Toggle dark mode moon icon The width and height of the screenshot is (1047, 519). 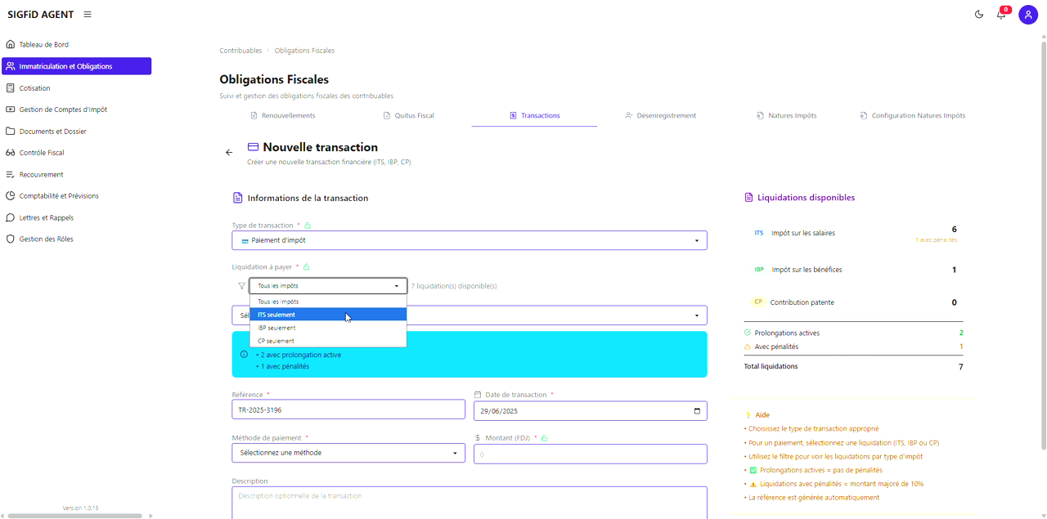tap(979, 15)
